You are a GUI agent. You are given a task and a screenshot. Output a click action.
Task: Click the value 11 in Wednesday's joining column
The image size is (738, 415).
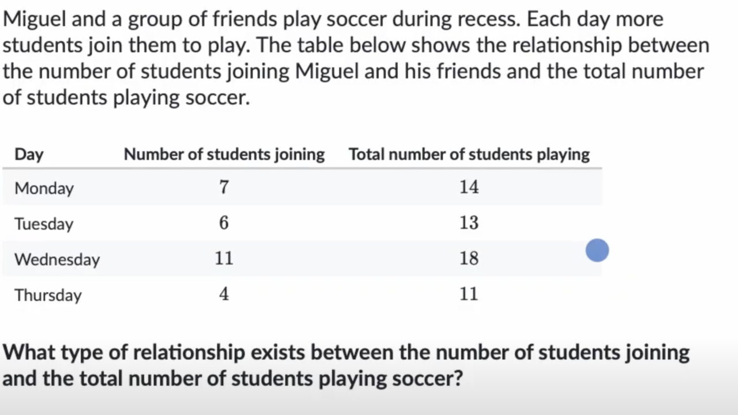point(224,258)
